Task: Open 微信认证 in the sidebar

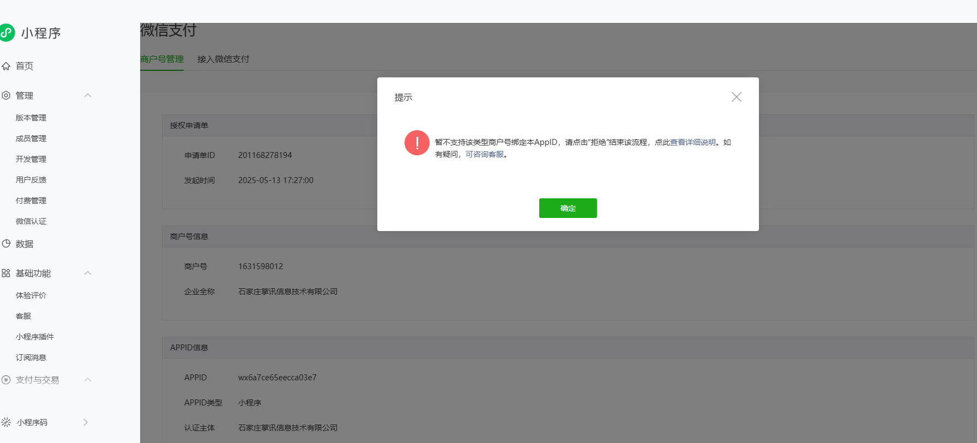Action: coord(31,221)
